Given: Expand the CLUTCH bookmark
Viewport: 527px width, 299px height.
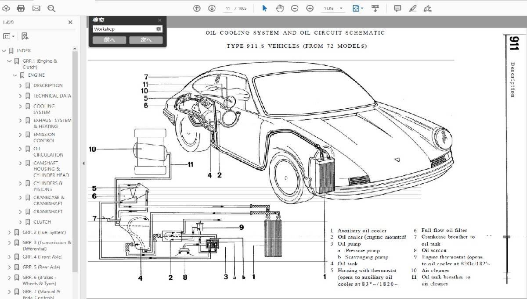Looking at the screenshot, I should click(20, 222).
